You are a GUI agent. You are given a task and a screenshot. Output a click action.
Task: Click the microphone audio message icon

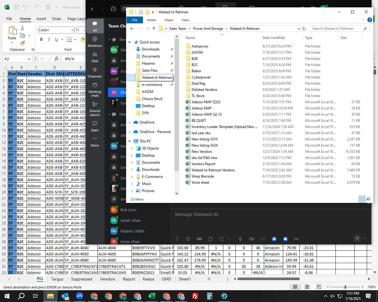(240, 239)
